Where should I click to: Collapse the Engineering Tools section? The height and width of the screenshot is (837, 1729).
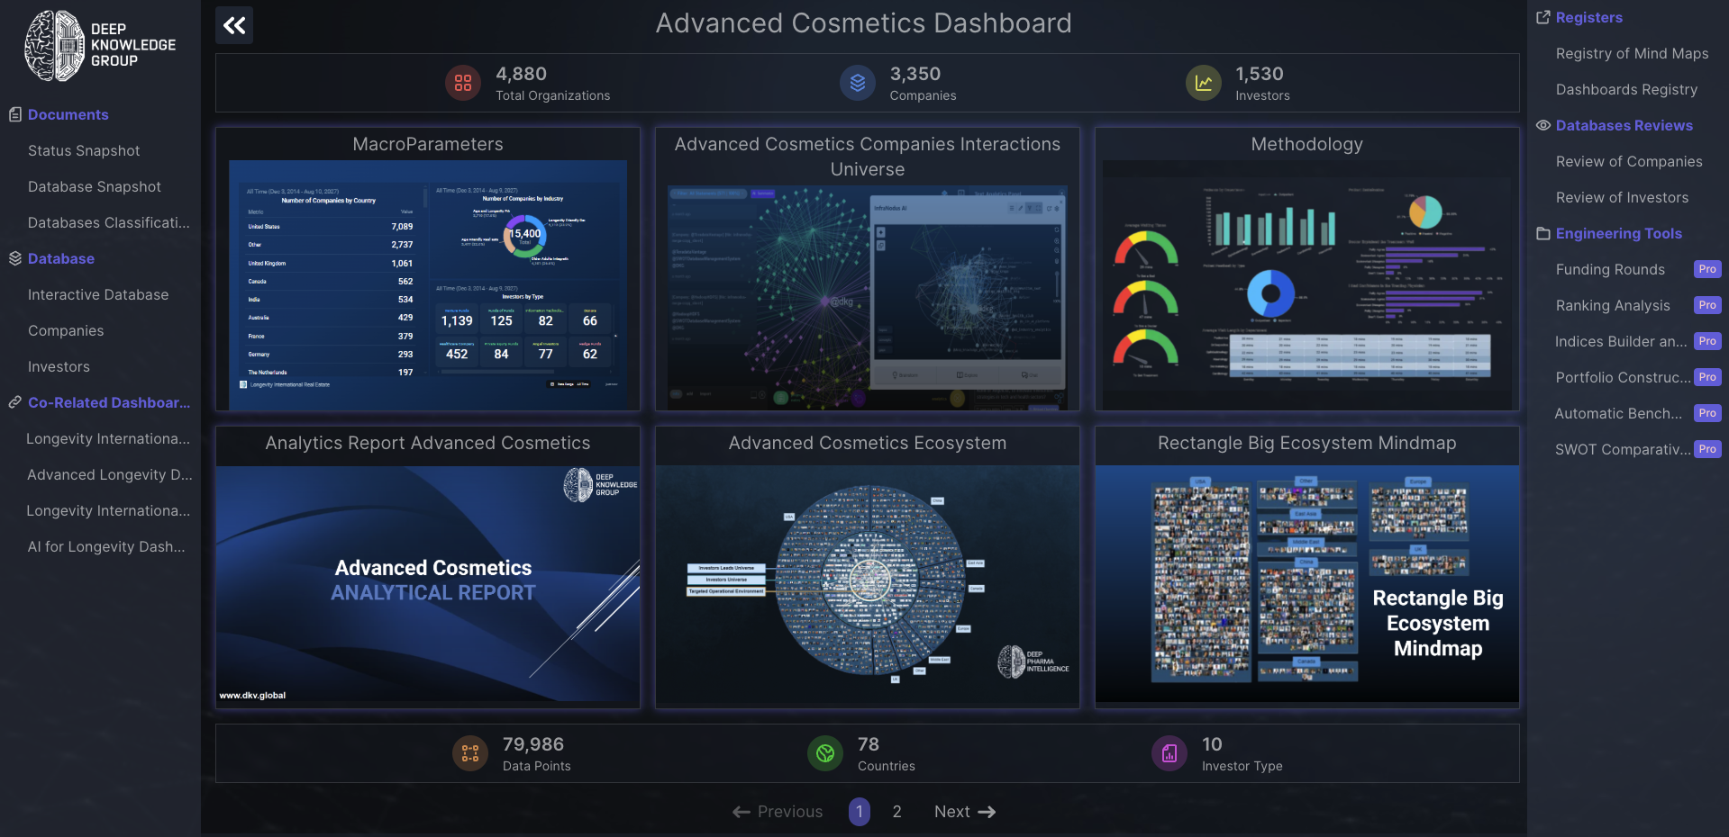pyautogui.click(x=1618, y=234)
